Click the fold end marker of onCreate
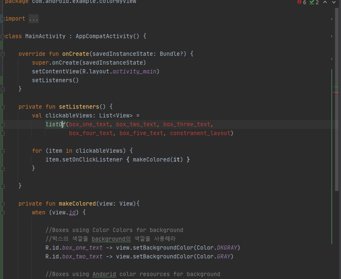This screenshot has width=341, height=279. coord(3,89)
